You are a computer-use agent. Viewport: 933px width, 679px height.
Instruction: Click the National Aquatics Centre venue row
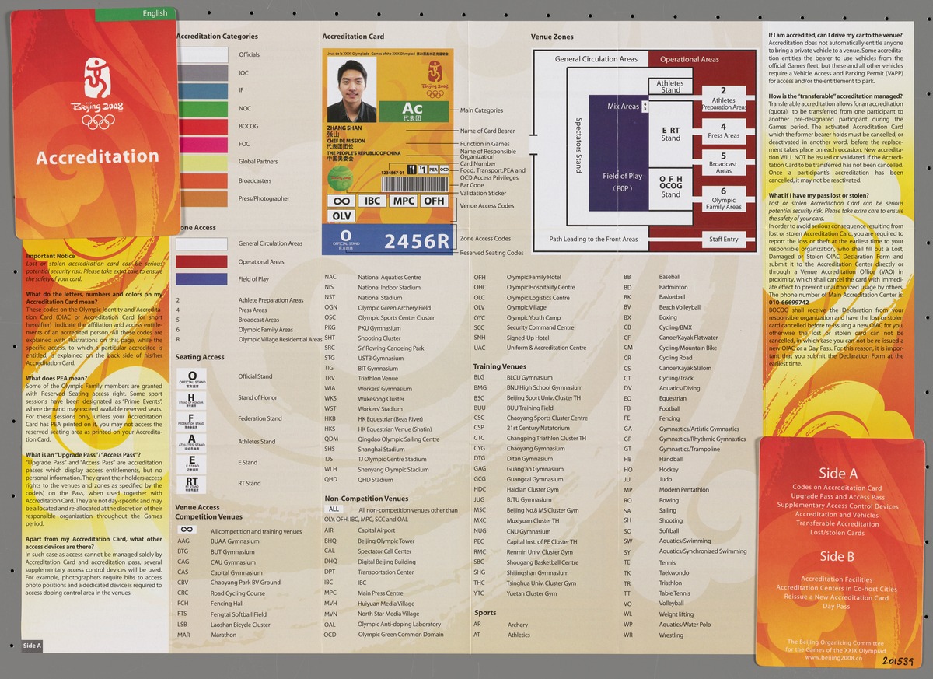pyautogui.click(x=372, y=277)
